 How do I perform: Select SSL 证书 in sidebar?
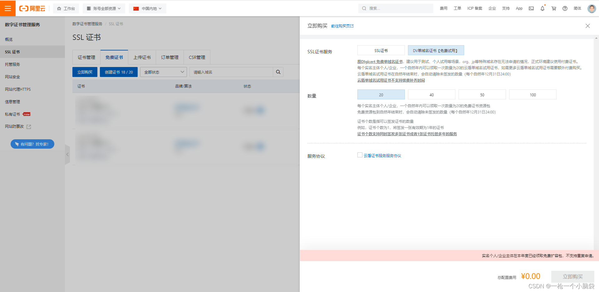coord(32,52)
